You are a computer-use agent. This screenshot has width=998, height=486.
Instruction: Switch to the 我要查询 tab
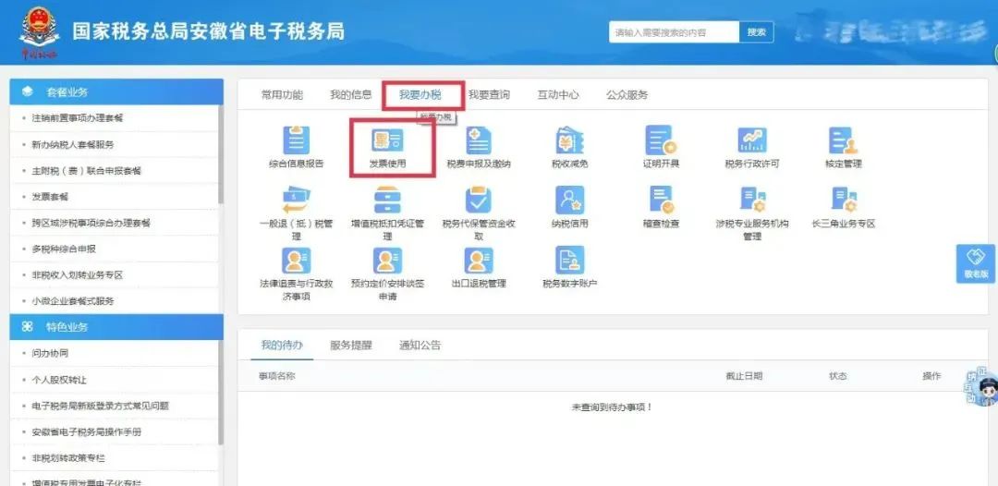[x=489, y=95]
